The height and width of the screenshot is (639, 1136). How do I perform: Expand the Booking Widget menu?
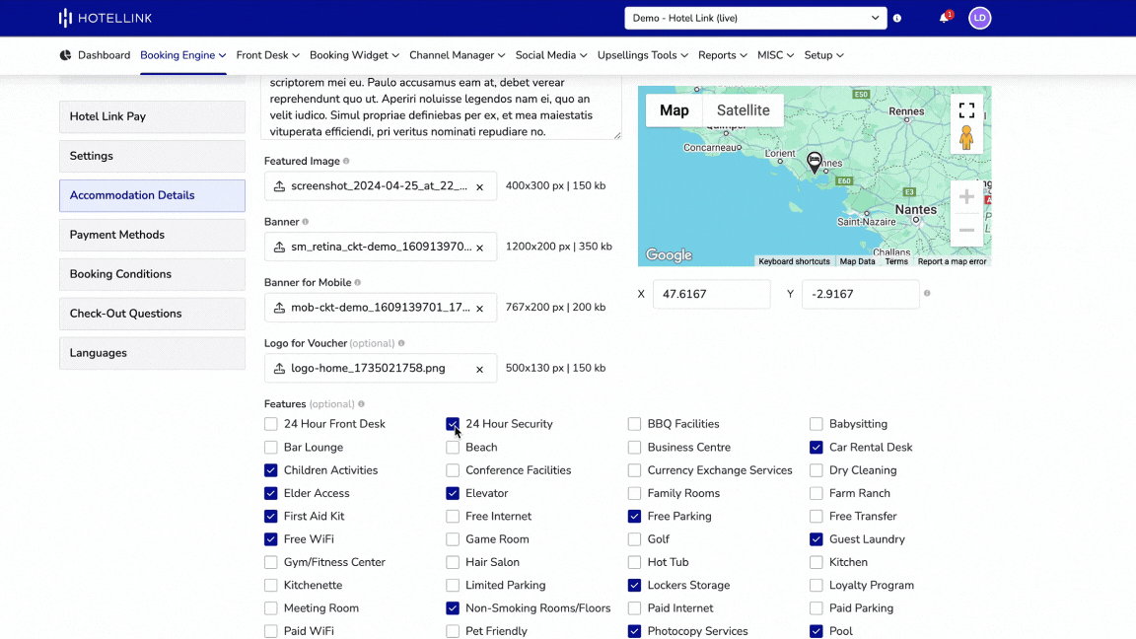[x=354, y=55]
